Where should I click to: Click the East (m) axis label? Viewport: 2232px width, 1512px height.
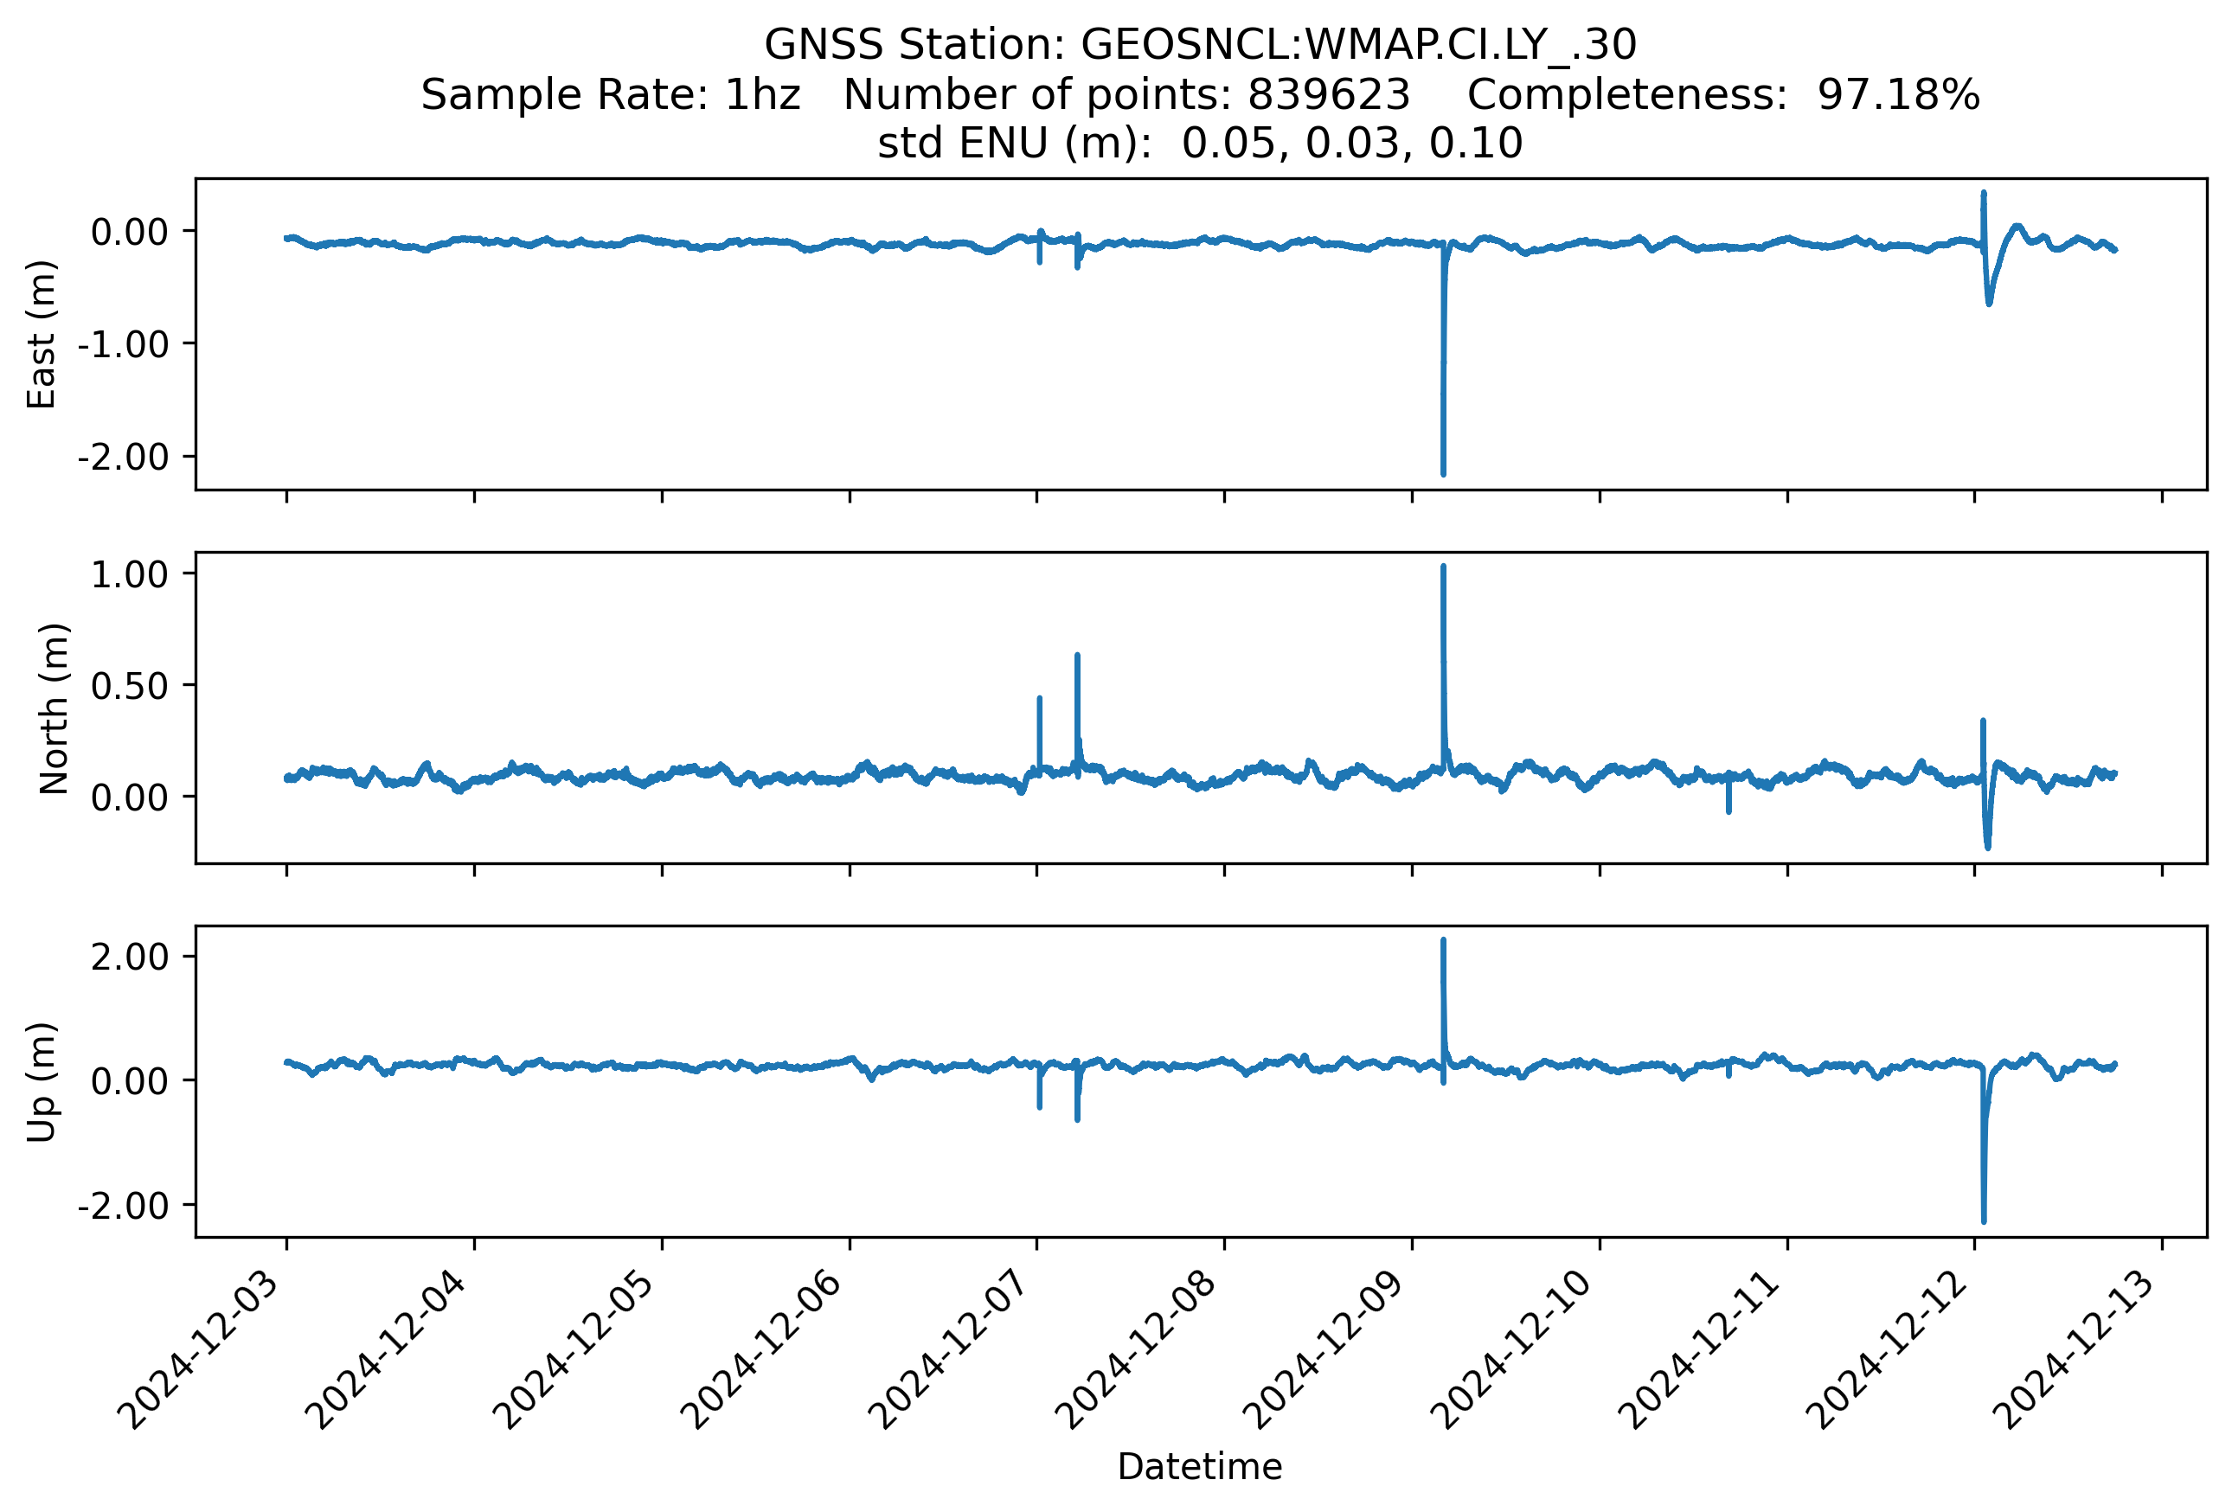pyautogui.click(x=42, y=335)
